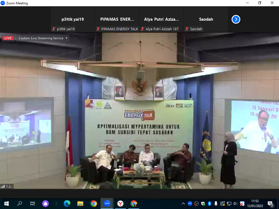The image size is (279, 209).
Task: Select the p3ltik yai19 participant thumbnail
Action: pos(72,19)
